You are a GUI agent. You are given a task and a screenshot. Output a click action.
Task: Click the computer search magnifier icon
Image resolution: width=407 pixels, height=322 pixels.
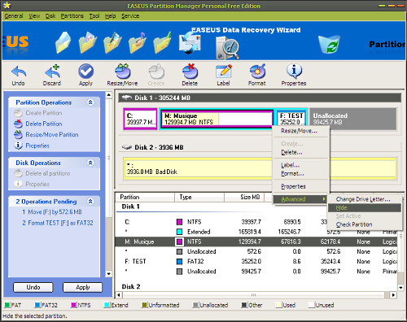pos(227,47)
